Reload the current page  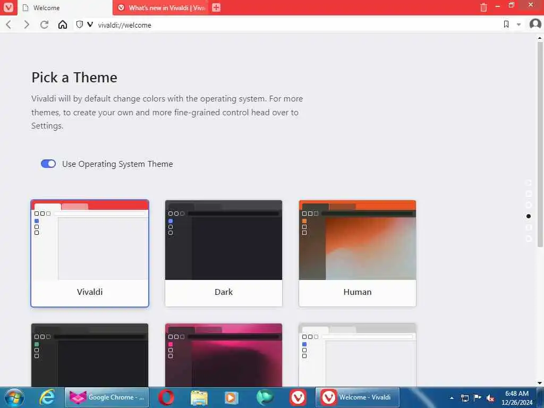[44, 24]
